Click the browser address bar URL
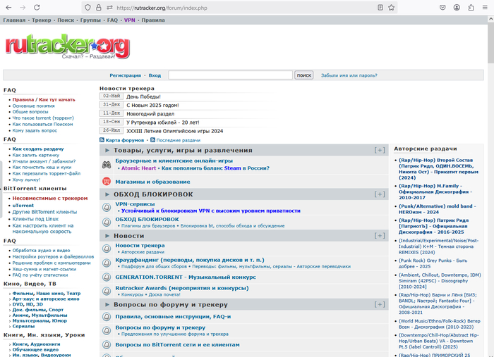This screenshot has height=357, width=494. [162, 8]
